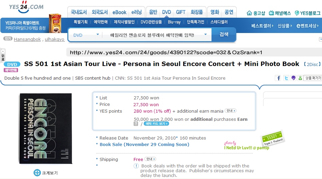Viewport: 322px width, 179px height.
Task: Open the YES24.COM home logo
Action: (x=26, y=7)
